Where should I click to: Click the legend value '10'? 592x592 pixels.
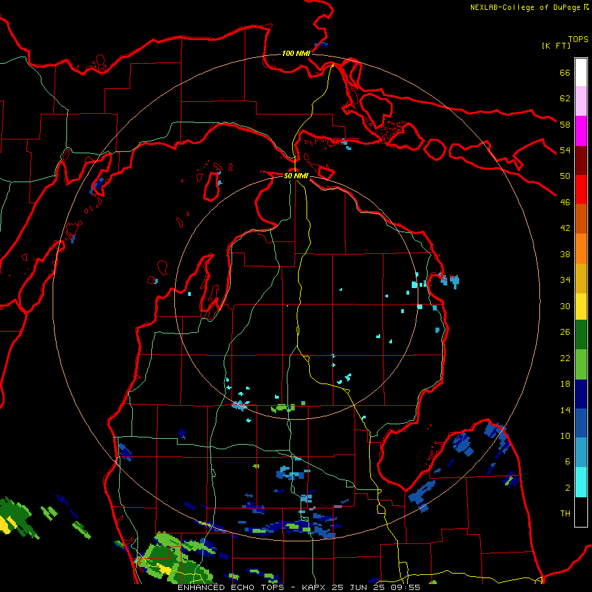pyautogui.click(x=565, y=436)
